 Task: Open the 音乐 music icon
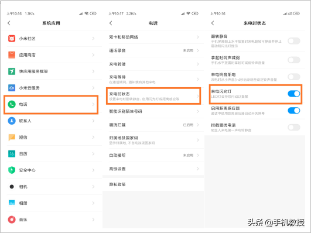(12, 220)
